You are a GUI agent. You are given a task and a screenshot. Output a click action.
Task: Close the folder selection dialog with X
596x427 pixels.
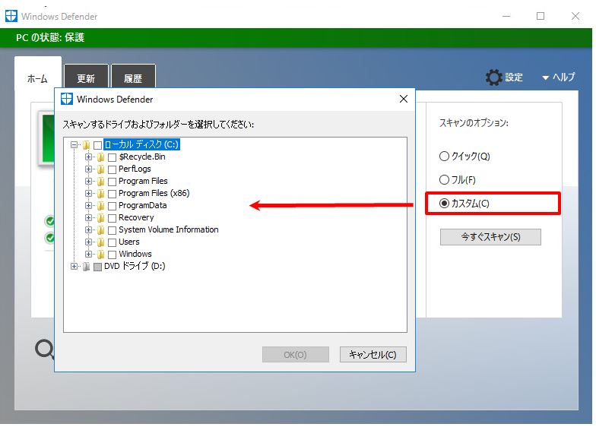click(x=404, y=99)
